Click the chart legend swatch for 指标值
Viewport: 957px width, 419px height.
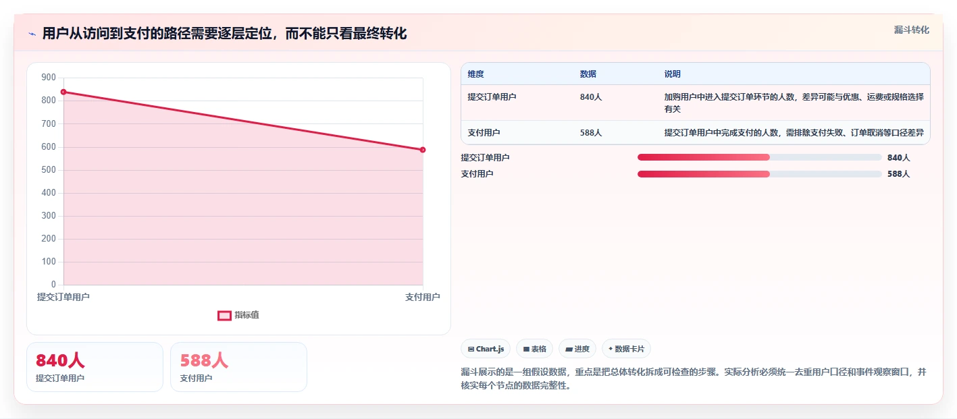224,315
